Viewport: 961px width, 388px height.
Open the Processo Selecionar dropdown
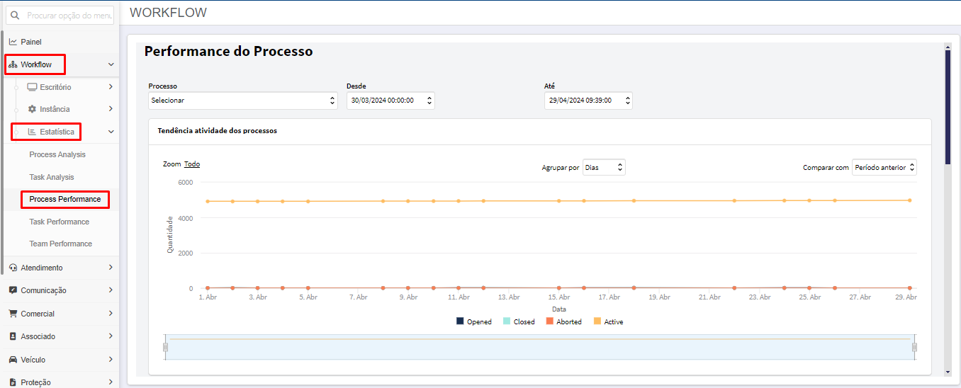click(242, 101)
